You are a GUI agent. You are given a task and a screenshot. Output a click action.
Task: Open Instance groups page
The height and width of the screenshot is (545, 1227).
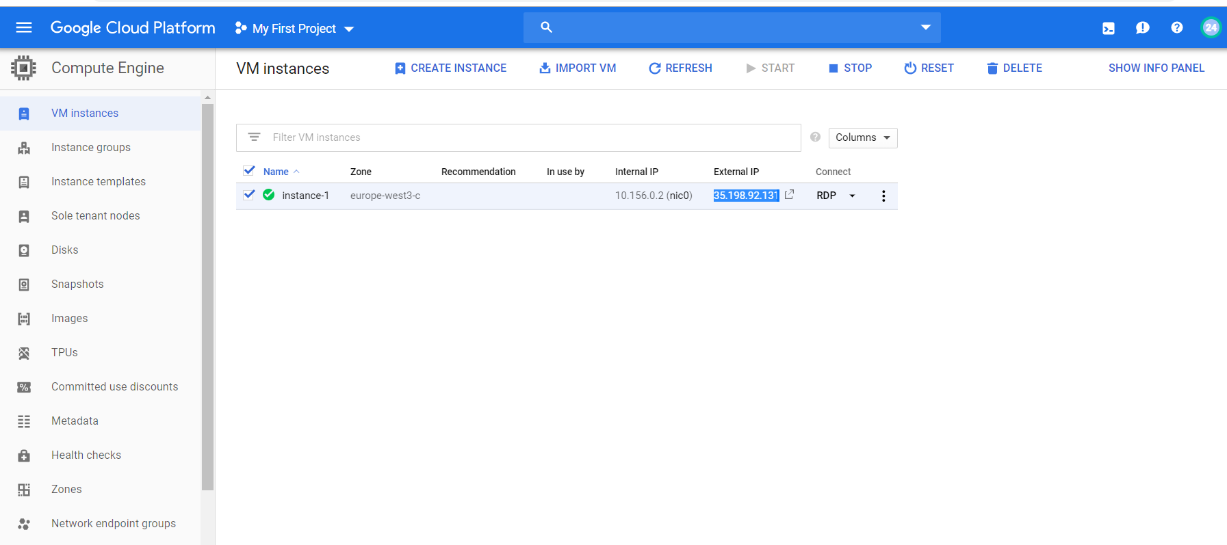91,148
